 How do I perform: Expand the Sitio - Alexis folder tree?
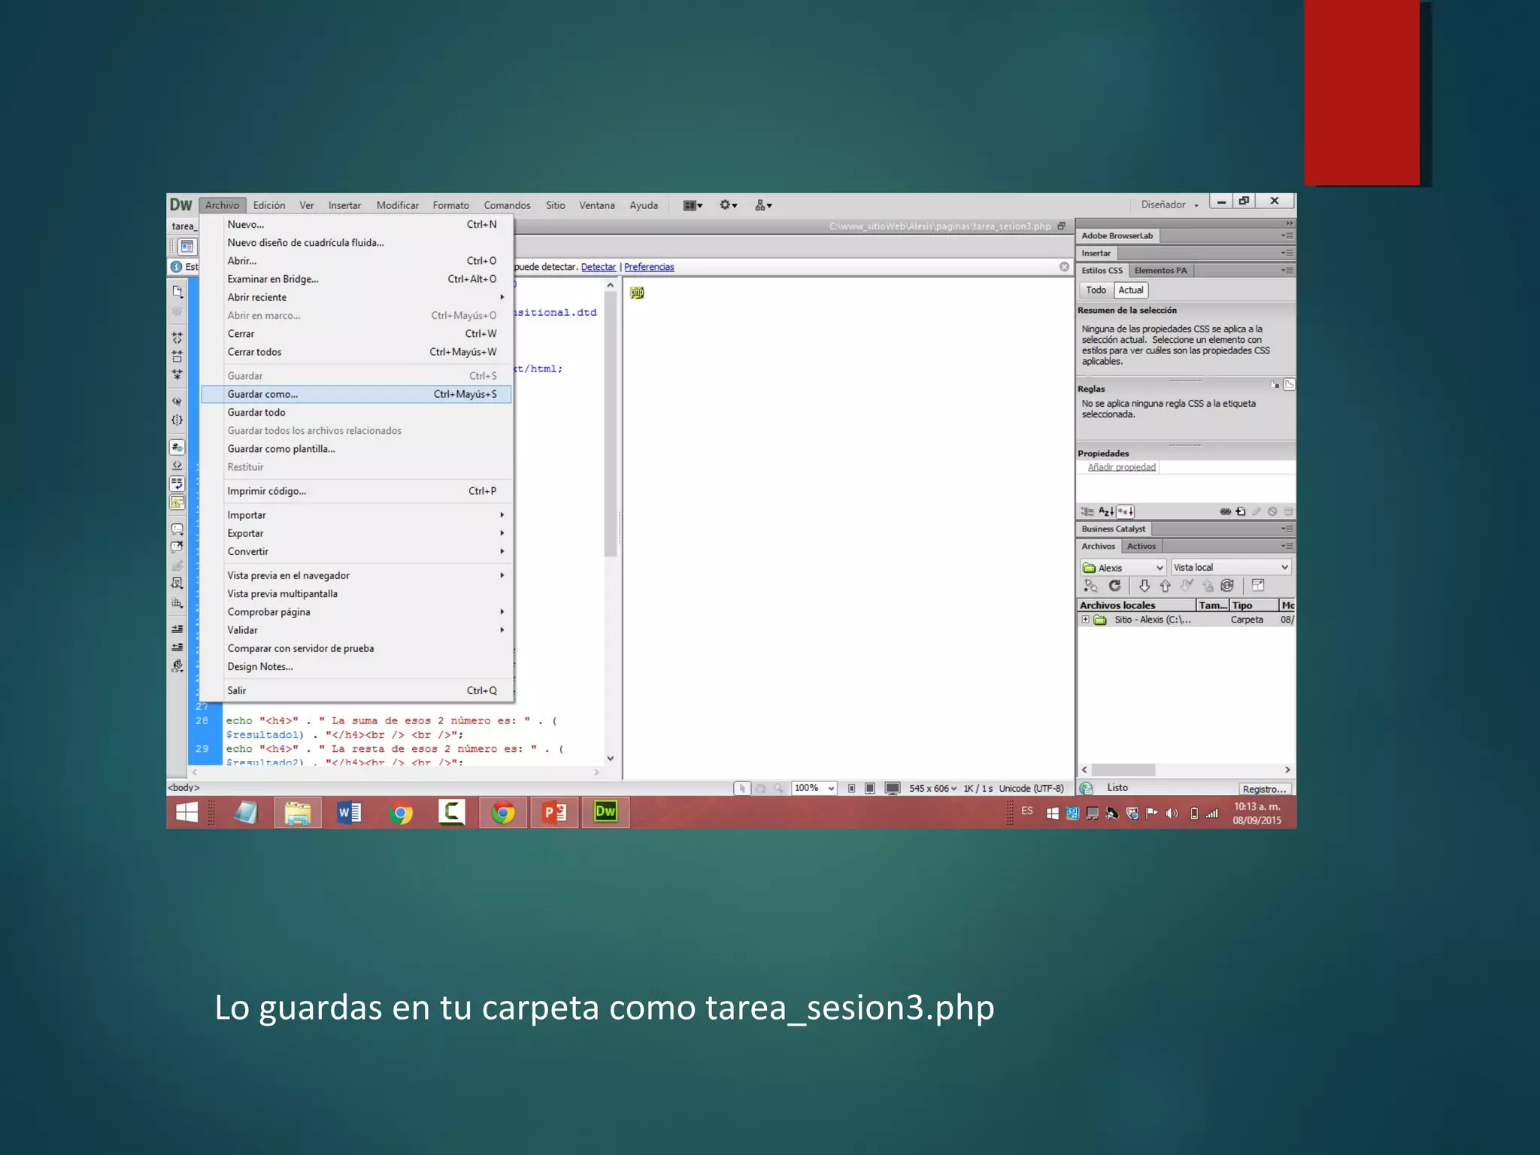[x=1085, y=620]
